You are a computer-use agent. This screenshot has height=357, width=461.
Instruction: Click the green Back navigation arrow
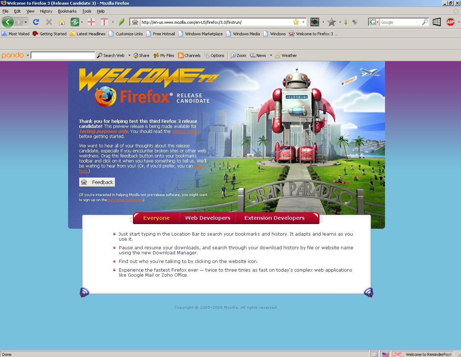point(8,22)
